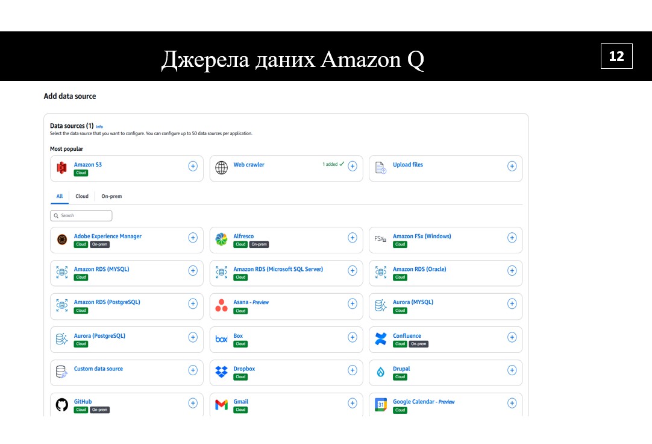Add Gmail with the plus icon
This screenshot has width=652, height=444.
click(x=353, y=403)
